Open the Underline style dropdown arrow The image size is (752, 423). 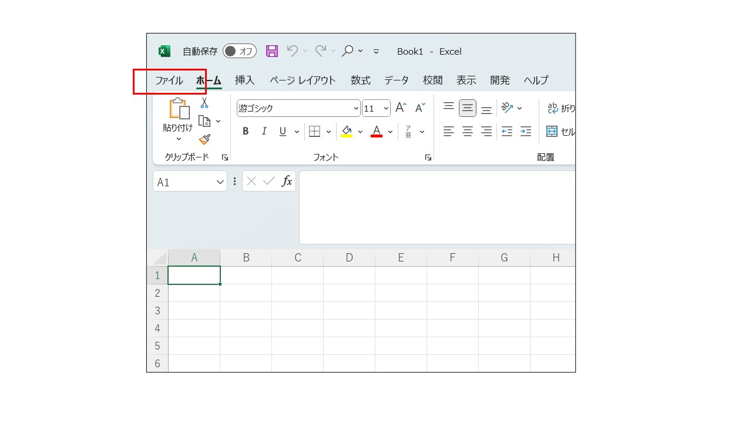297,132
